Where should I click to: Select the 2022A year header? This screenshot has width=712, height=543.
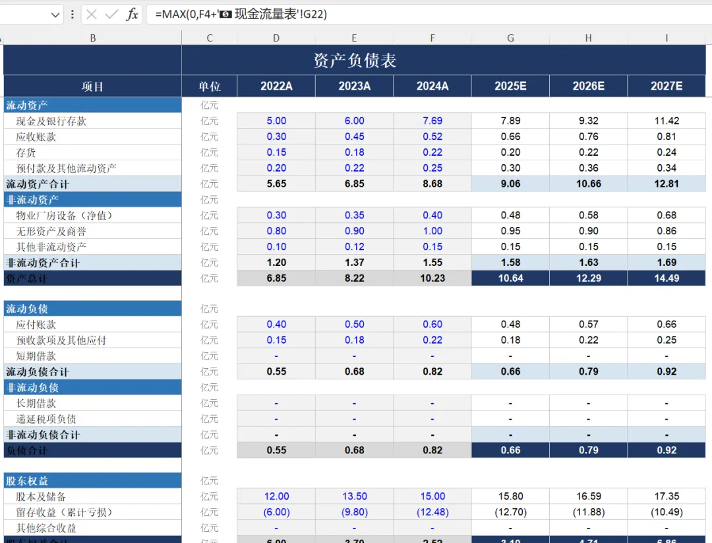(x=276, y=86)
